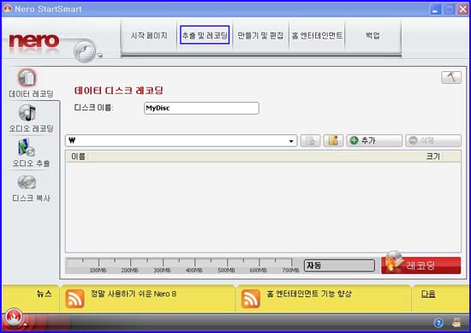Viewport: 471px width, 333px height.
Task: Open the 오디오 레코딩 music disc icon
Action: (x=27, y=113)
